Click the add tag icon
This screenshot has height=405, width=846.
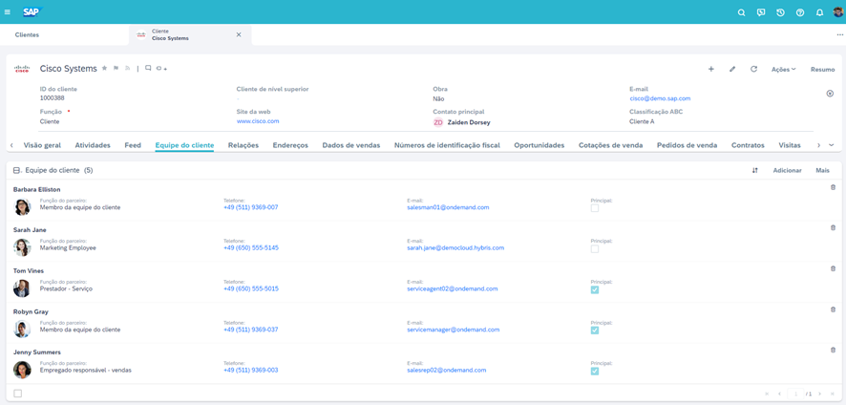(x=161, y=69)
